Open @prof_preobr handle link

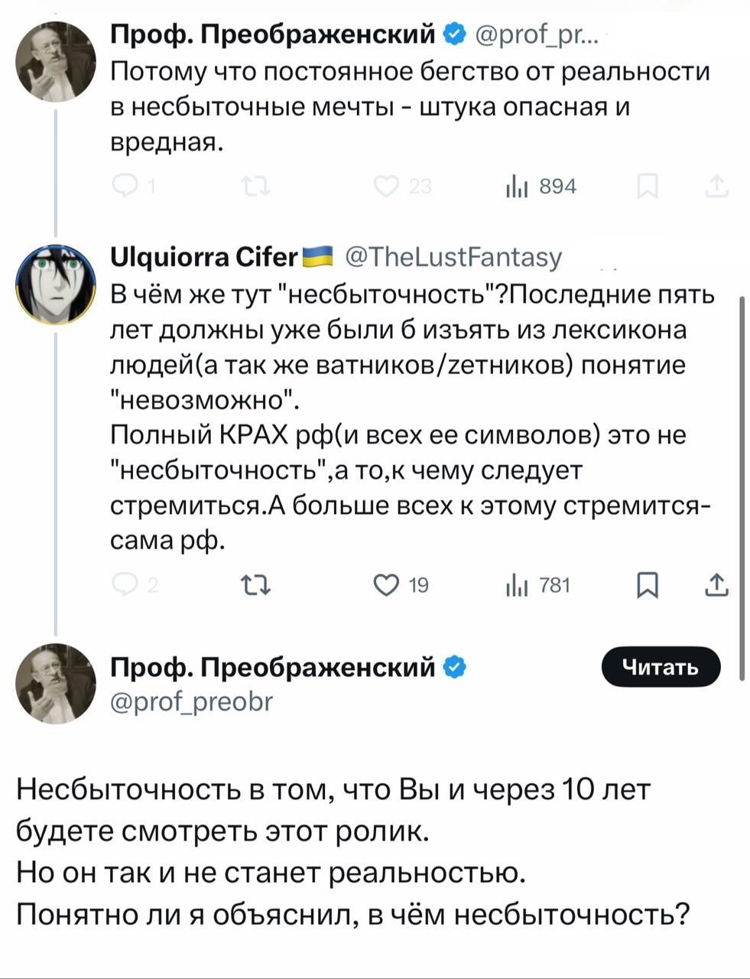[x=191, y=700]
